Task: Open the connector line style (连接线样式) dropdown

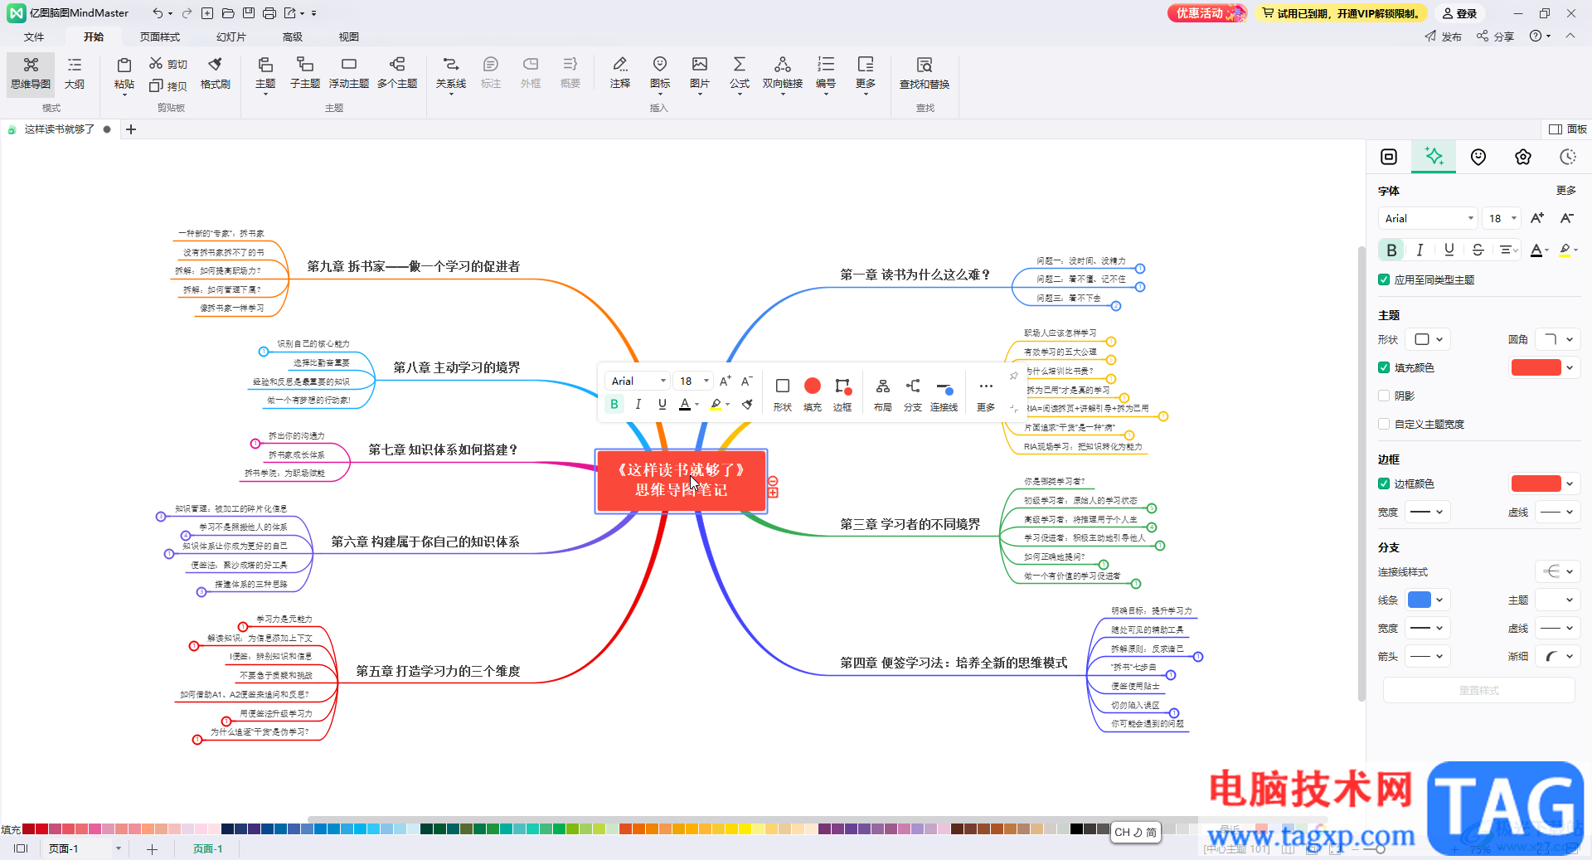Action: click(1558, 571)
